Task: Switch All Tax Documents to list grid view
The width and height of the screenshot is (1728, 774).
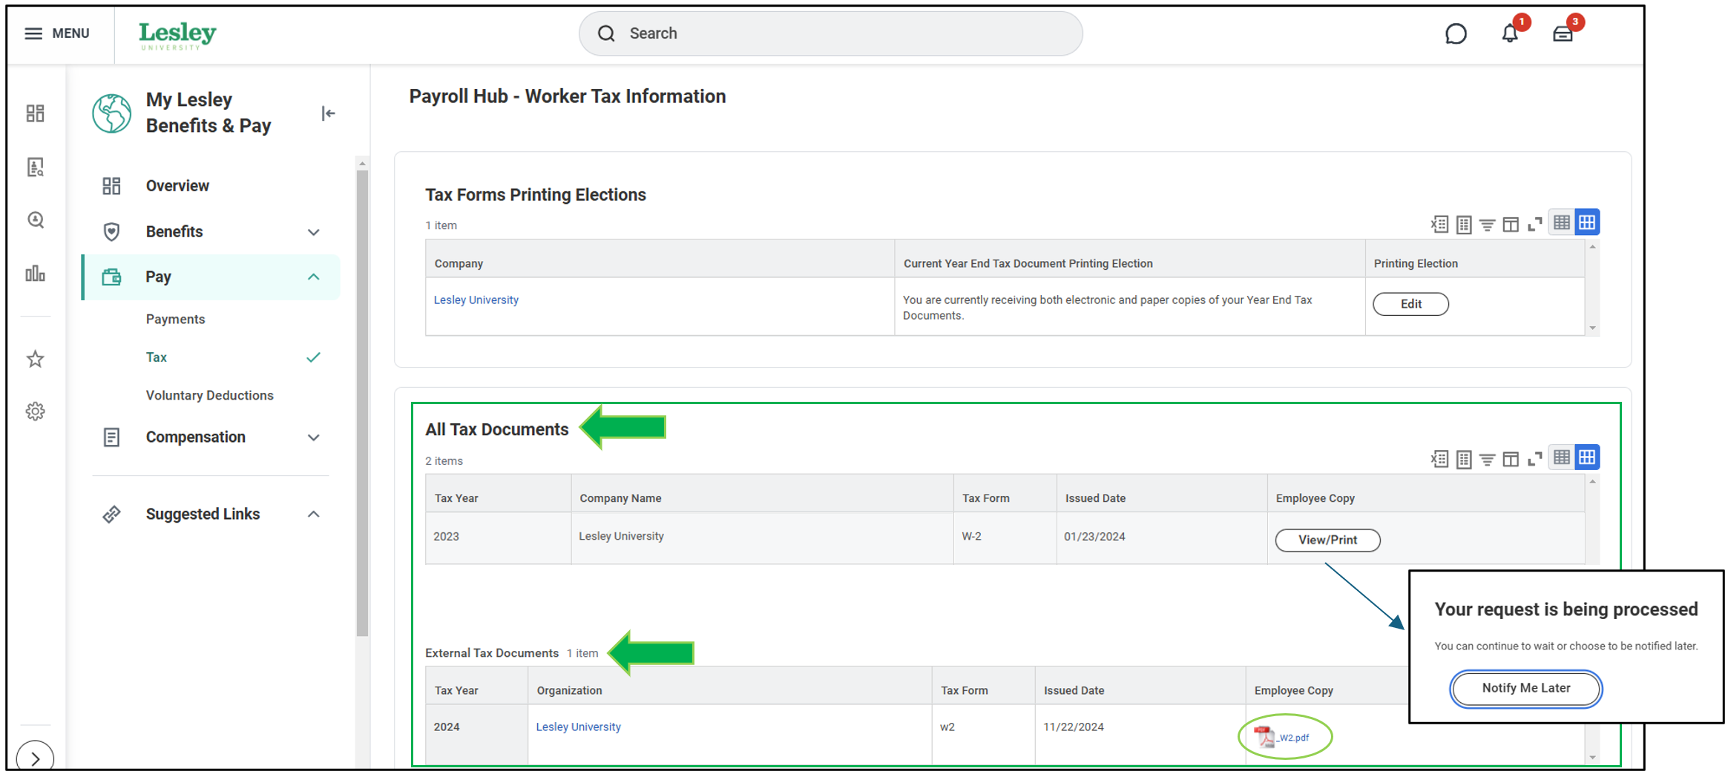Action: click(1562, 457)
